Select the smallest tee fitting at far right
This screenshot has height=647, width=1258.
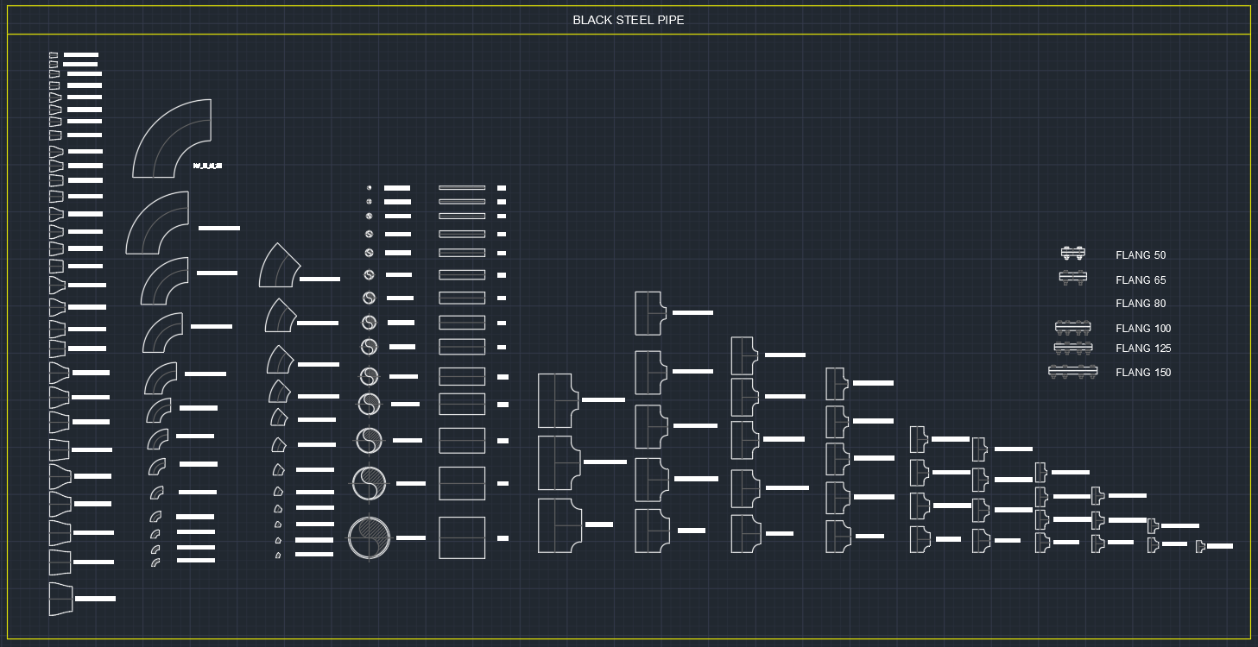pos(1200,546)
